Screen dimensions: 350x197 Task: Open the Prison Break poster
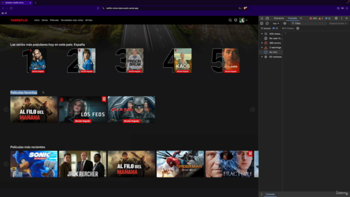(135, 61)
